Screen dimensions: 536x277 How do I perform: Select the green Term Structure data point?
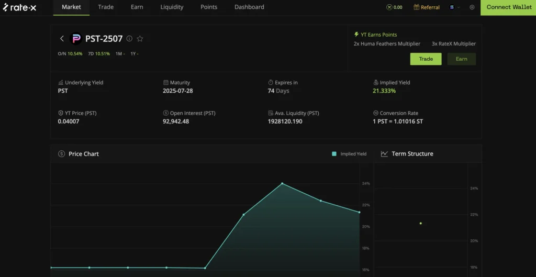click(420, 223)
